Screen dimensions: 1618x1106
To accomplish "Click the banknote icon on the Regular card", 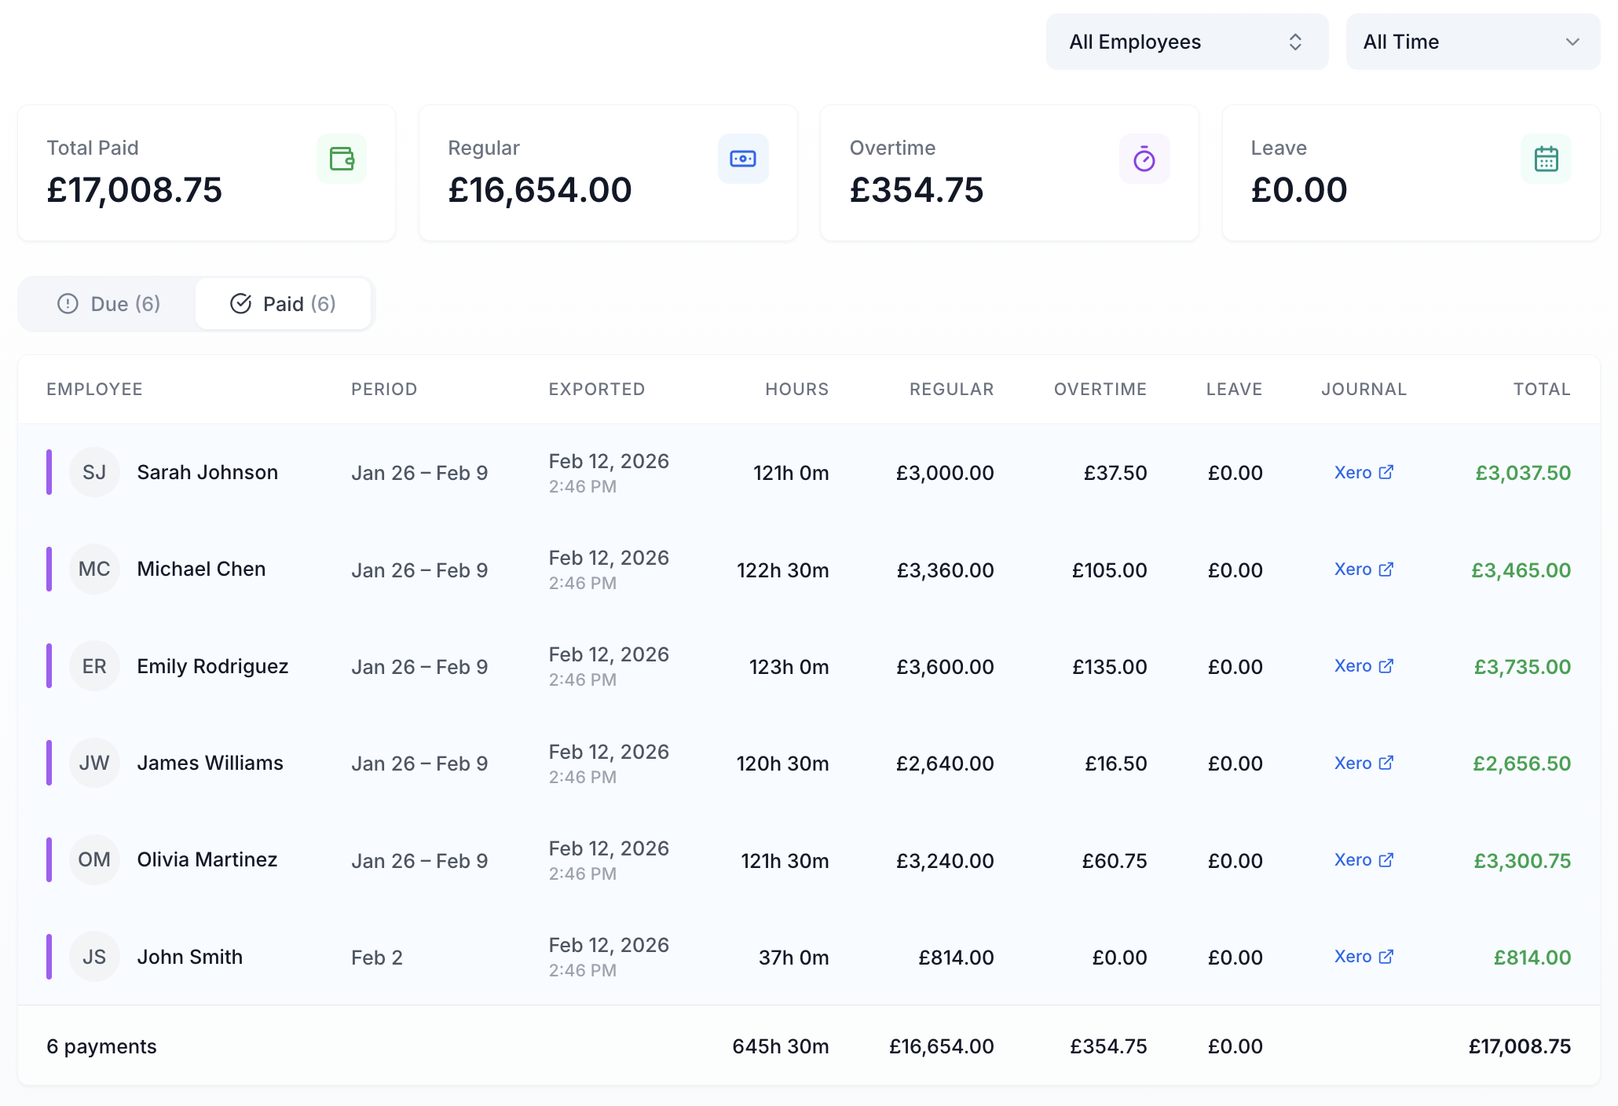I will [743, 158].
